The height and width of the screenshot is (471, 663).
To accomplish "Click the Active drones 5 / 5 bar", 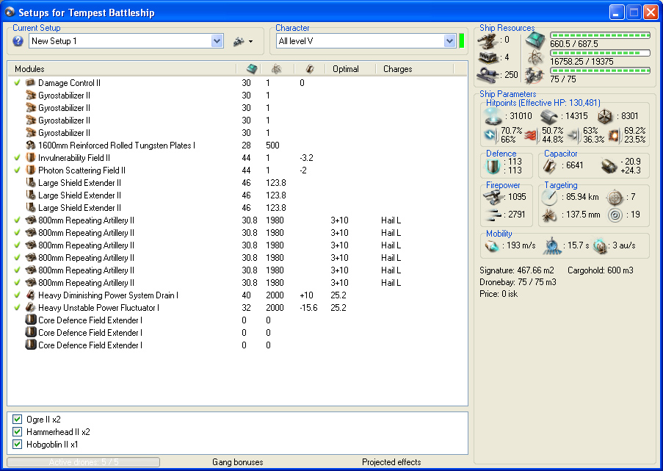I will [x=83, y=462].
